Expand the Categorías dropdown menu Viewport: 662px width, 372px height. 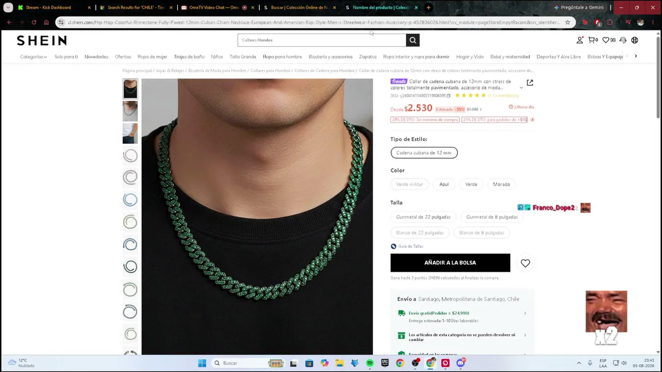pyautogui.click(x=34, y=57)
